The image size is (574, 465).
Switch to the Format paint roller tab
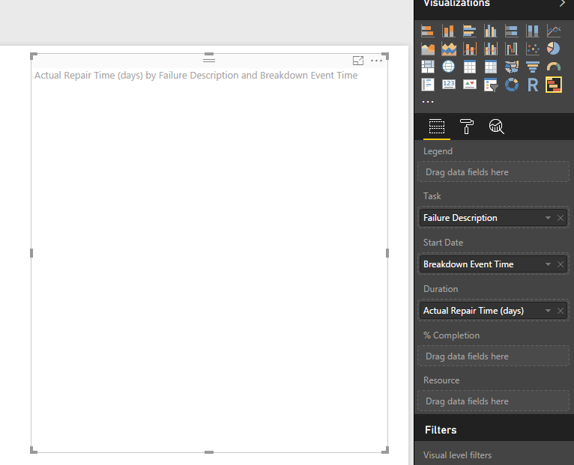coord(466,127)
